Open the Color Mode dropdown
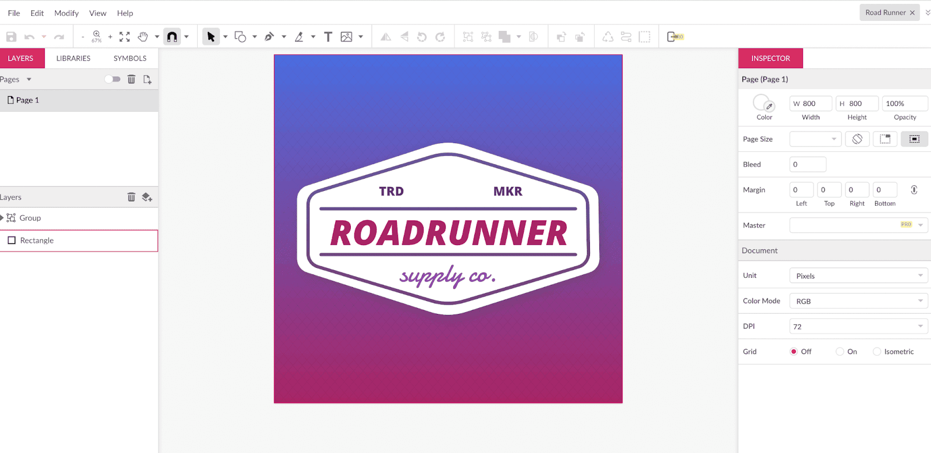The height and width of the screenshot is (453, 931). click(x=858, y=301)
